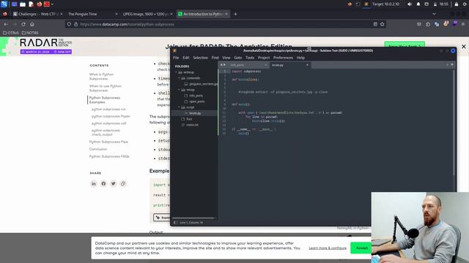Open the Preferences menu in Sublime Text
The height and width of the screenshot is (263, 469).
[283, 58]
